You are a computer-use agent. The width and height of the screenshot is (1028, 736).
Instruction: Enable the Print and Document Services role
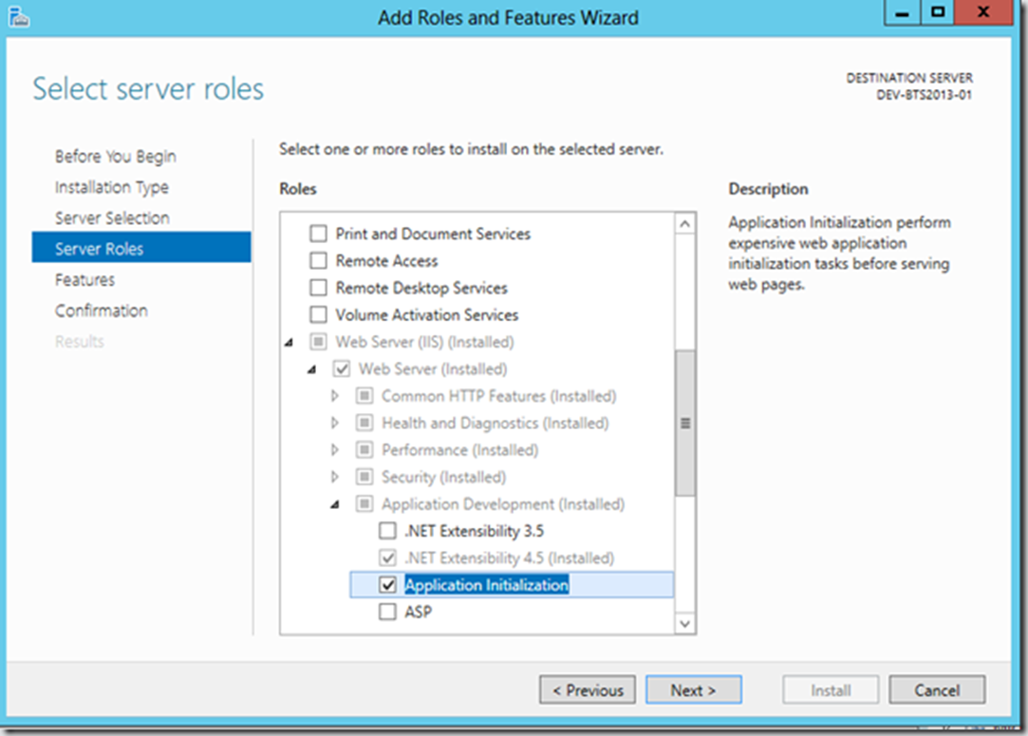point(319,234)
